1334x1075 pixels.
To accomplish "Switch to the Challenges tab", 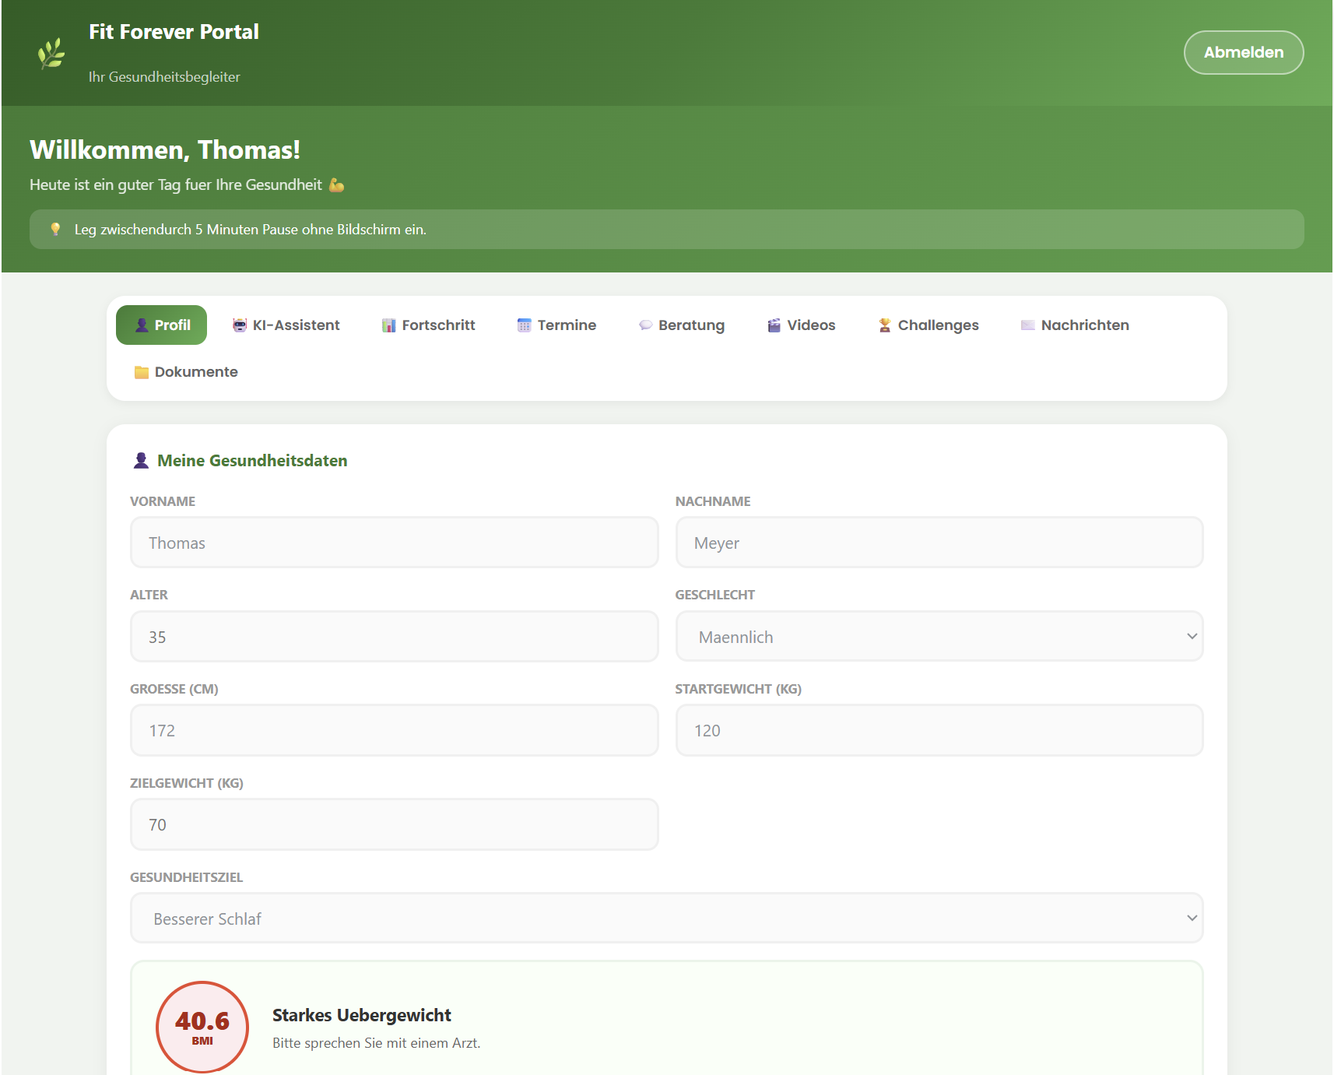I will tap(929, 325).
